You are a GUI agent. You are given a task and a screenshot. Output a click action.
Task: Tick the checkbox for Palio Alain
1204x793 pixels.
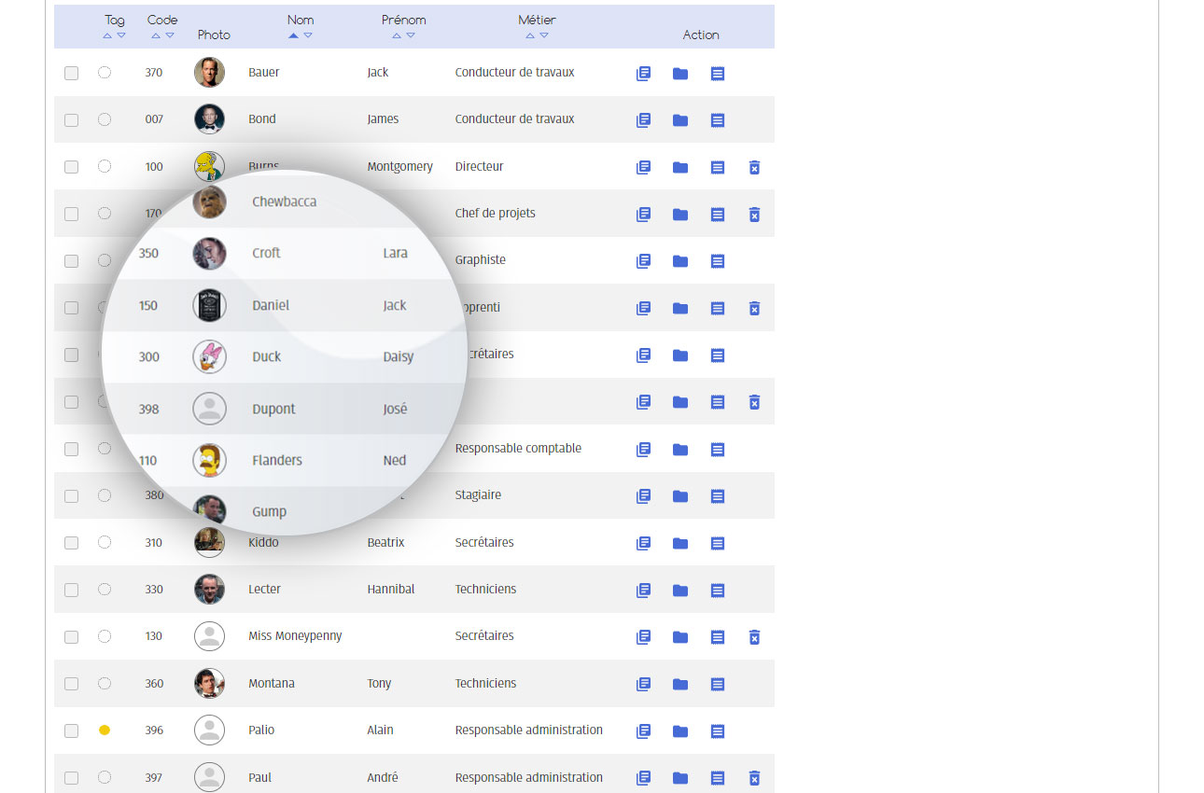coord(71,730)
